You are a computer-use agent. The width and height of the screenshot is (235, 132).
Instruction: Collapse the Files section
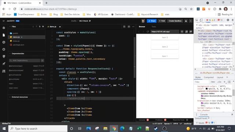point(10,27)
